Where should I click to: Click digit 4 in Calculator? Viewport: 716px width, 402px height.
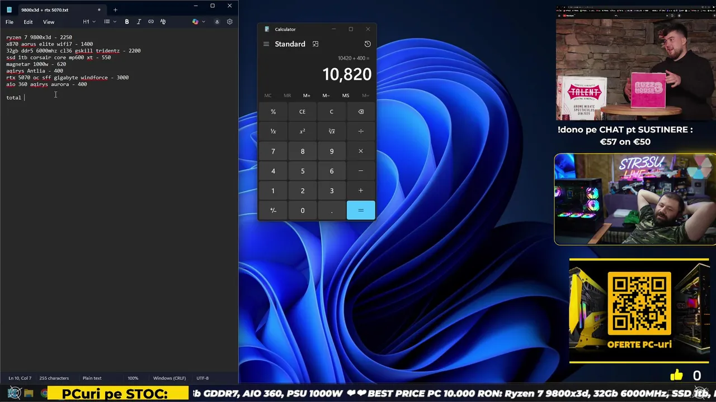pos(273,171)
